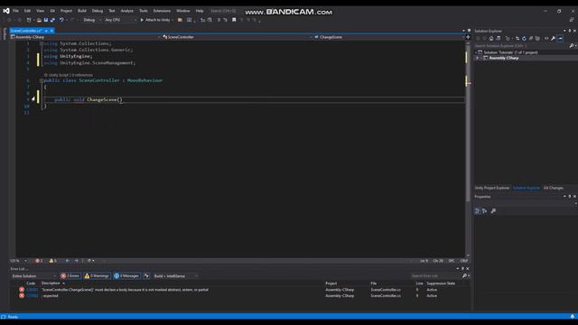Screen dimensions: 578x325
Task: Click the MonoBehaviour base class in code
Action: click(144, 80)
